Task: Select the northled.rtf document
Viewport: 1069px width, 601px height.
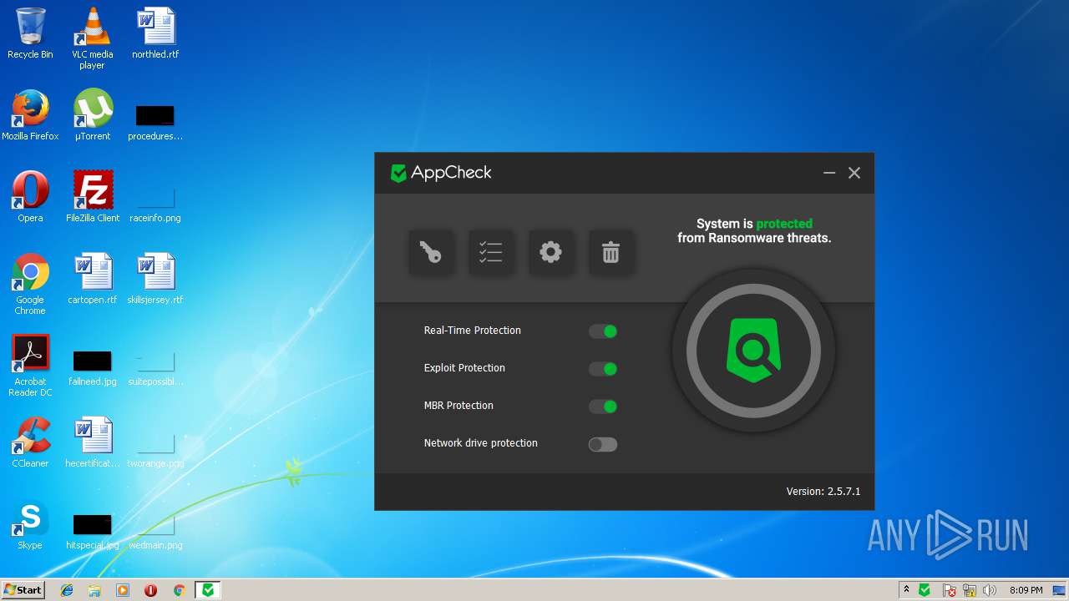Action: pyautogui.click(x=155, y=33)
